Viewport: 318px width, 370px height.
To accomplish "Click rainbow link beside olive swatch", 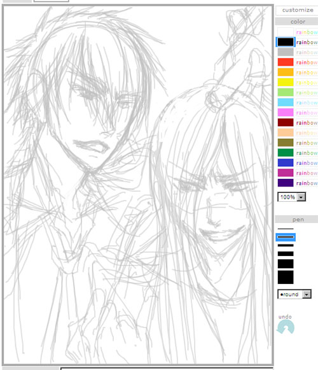I will 307,143.
